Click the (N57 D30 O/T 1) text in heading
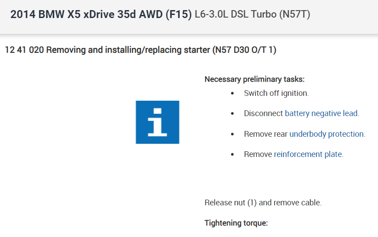 244,50
